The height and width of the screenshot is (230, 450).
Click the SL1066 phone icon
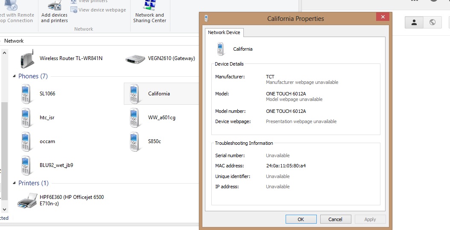pos(27,94)
